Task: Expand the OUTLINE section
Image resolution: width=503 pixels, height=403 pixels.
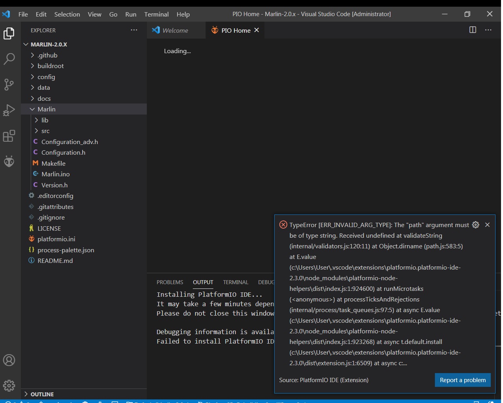Action: pyautogui.click(x=84, y=394)
